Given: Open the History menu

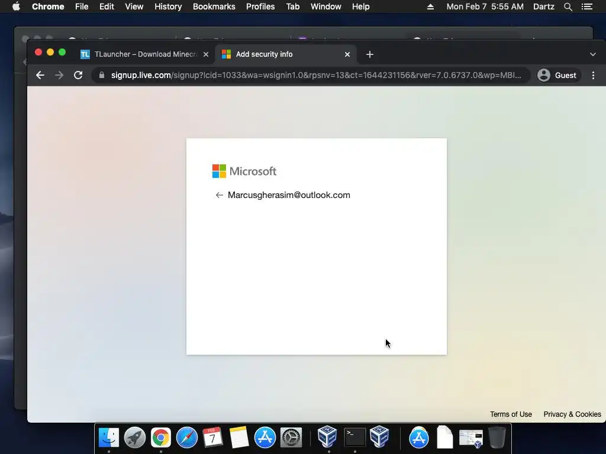Looking at the screenshot, I should pos(168,7).
